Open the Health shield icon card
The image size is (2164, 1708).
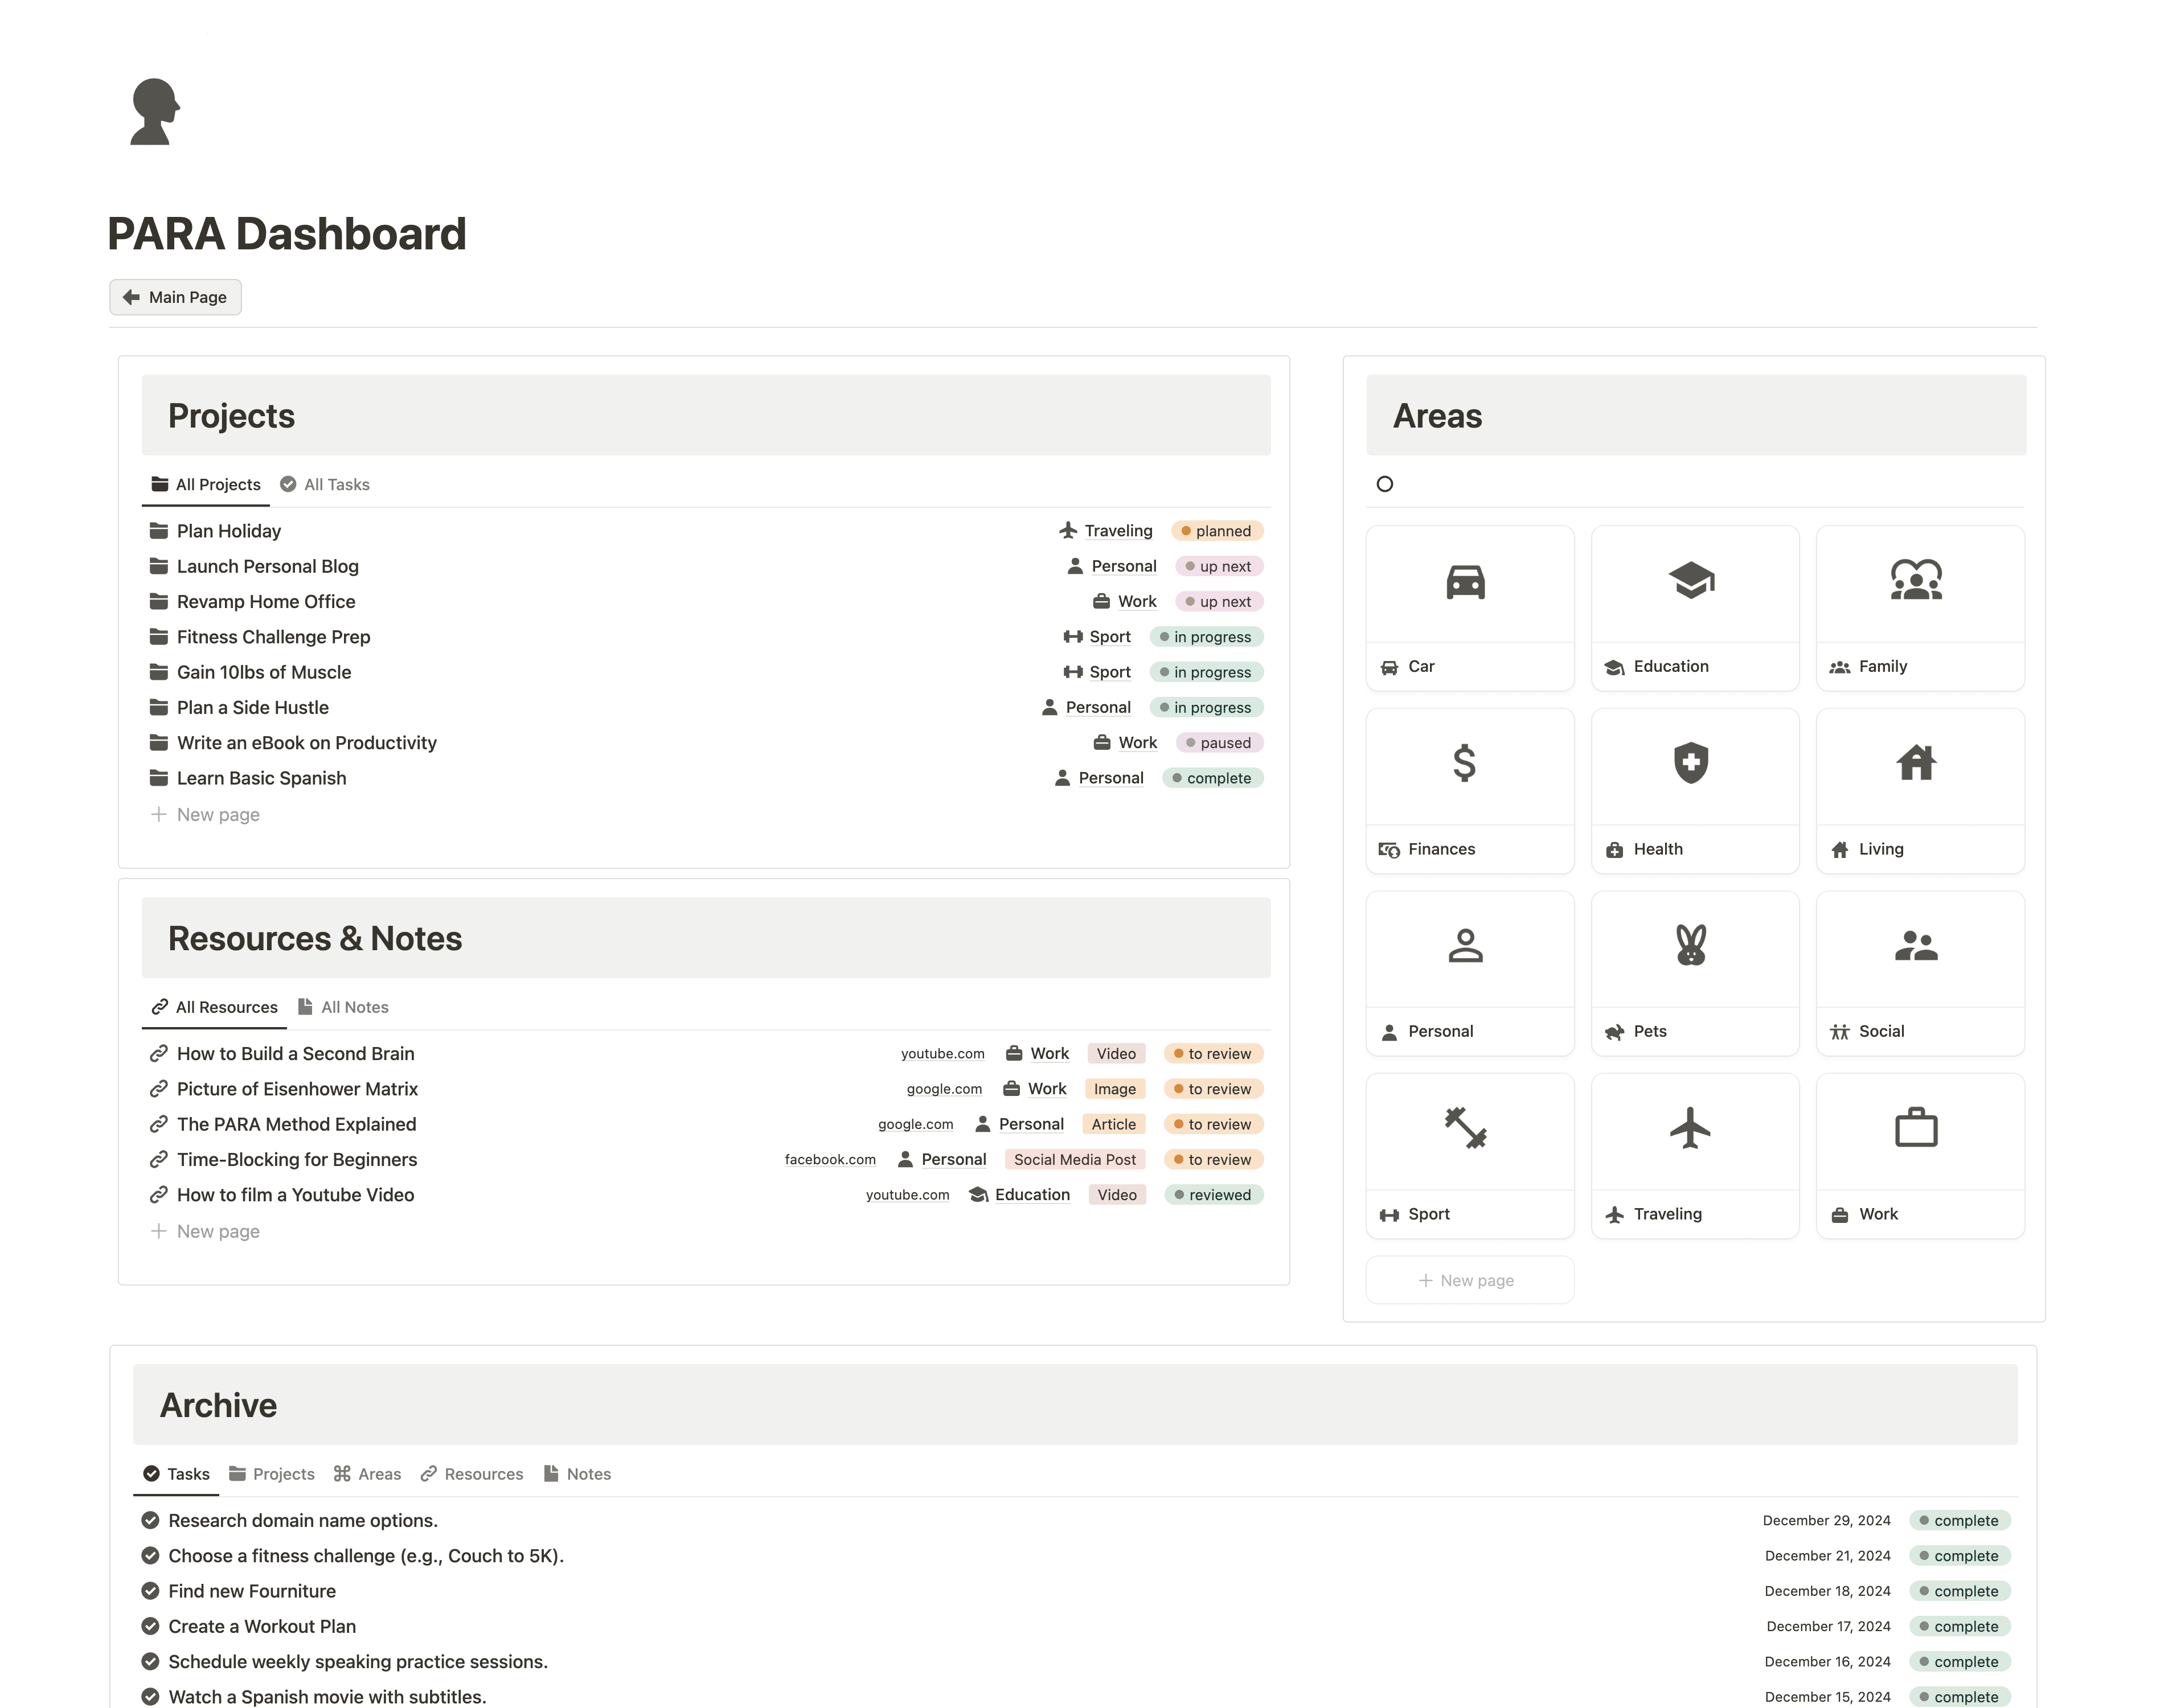pos(1691,764)
